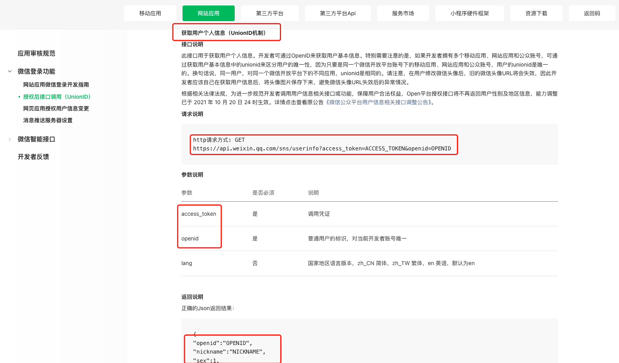Click the access_token parameter cell
Screen dimensions: 619x363
(199, 214)
